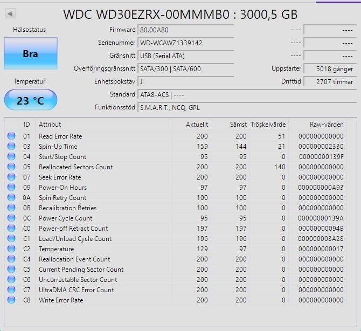This screenshot has width=361, height=331.
Task: Click status orb for Power-On Hours
Action: pyautogui.click(x=11, y=187)
